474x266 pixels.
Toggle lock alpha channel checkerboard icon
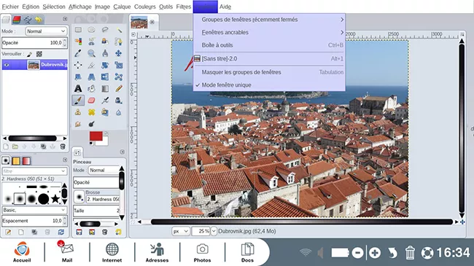[39, 54]
